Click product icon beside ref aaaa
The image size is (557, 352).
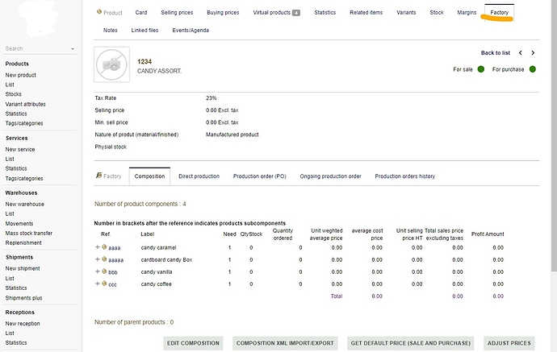(x=104, y=247)
